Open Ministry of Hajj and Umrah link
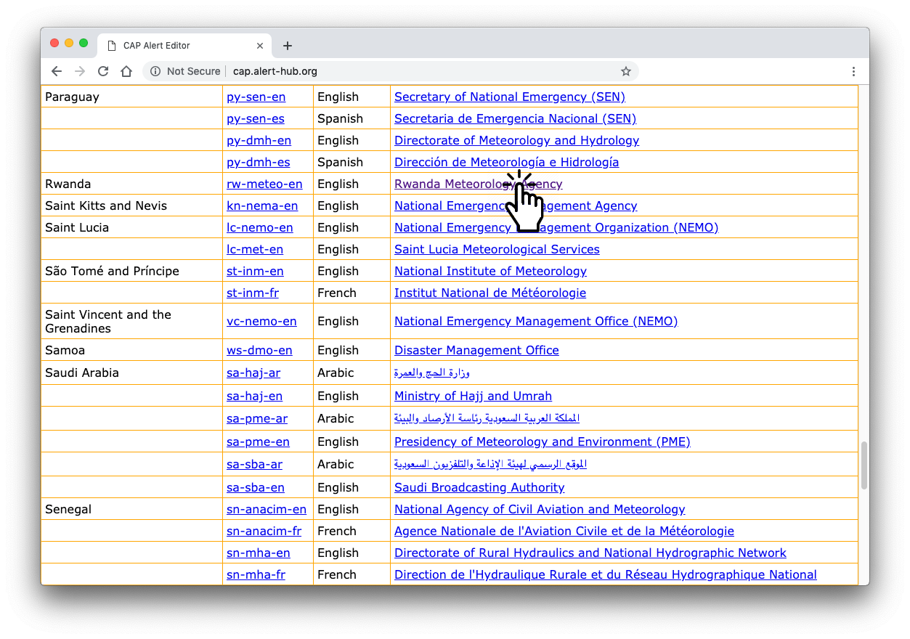Image resolution: width=910 pixels, height=639 pixels. pos(473,396)
